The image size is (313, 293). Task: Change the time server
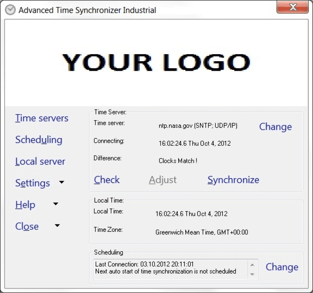[275, 127]
